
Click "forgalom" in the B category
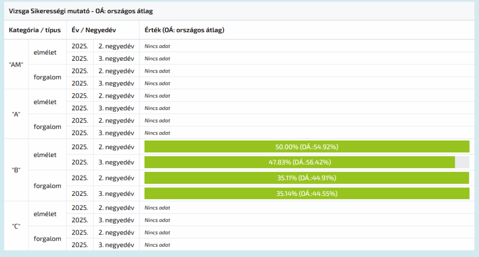47,186
